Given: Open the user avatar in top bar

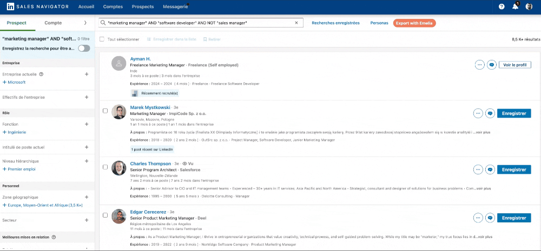Looking at the screenshot, I should point(529,6).
